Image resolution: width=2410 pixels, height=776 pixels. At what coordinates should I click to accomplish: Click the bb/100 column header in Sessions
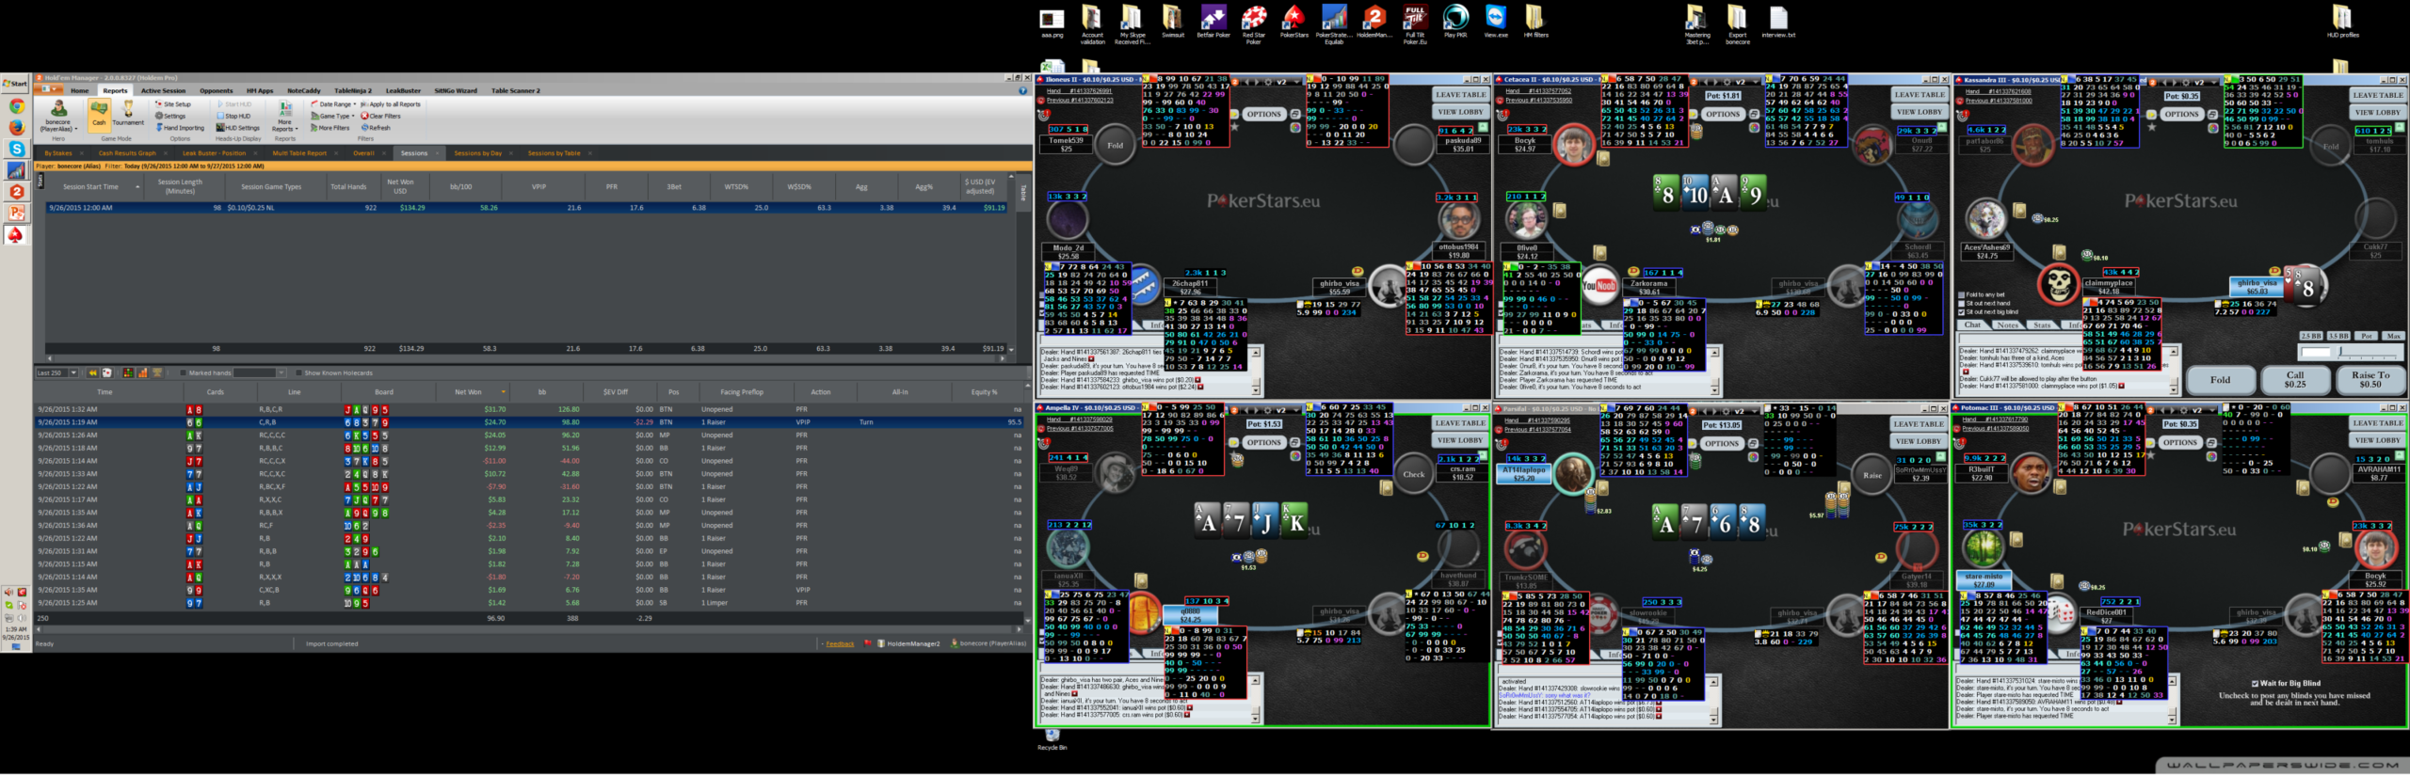(x=460, y=187)
